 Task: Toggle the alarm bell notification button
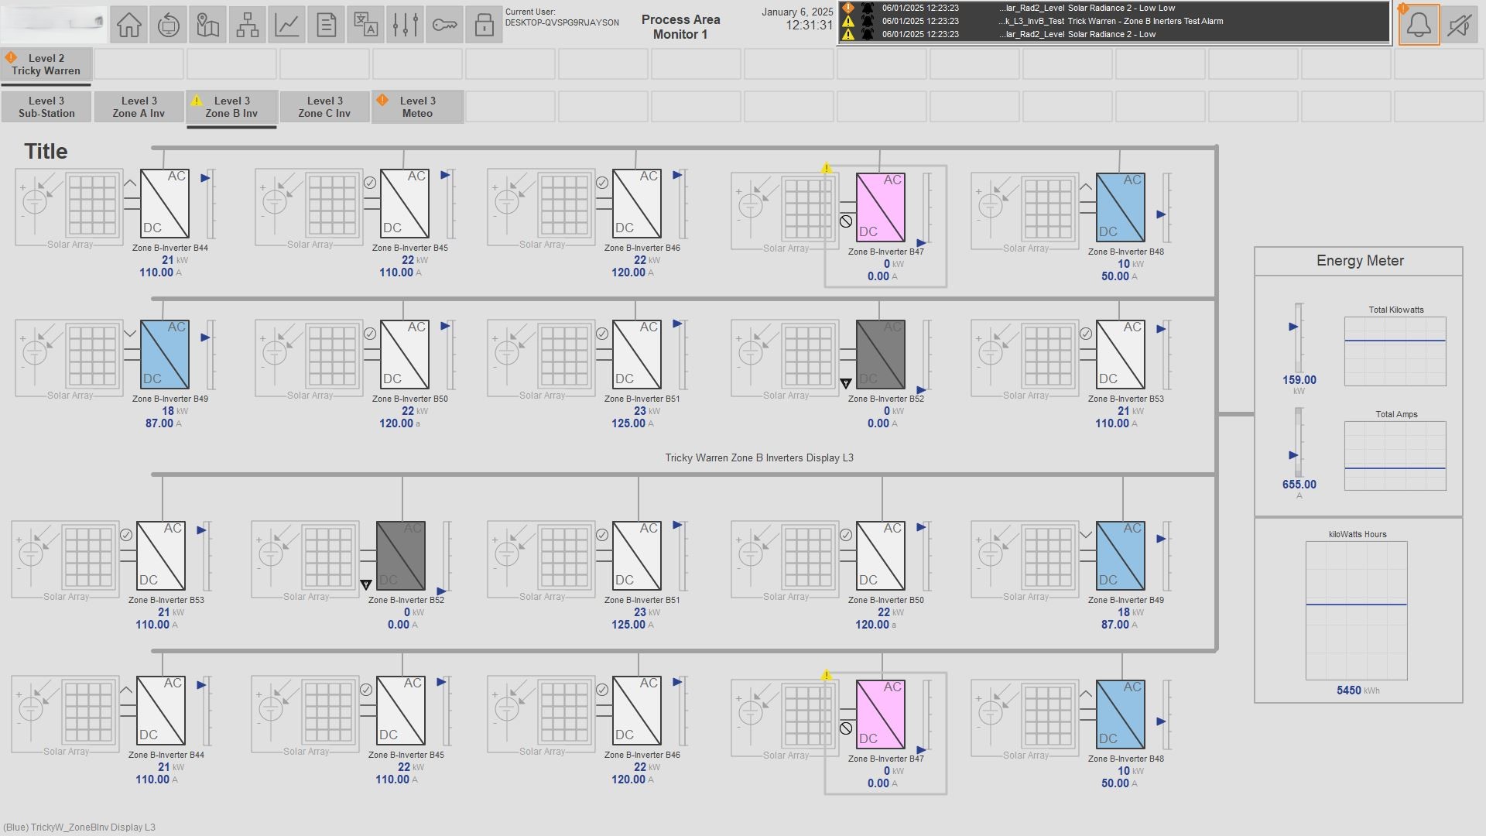(x=1419, y=25)
